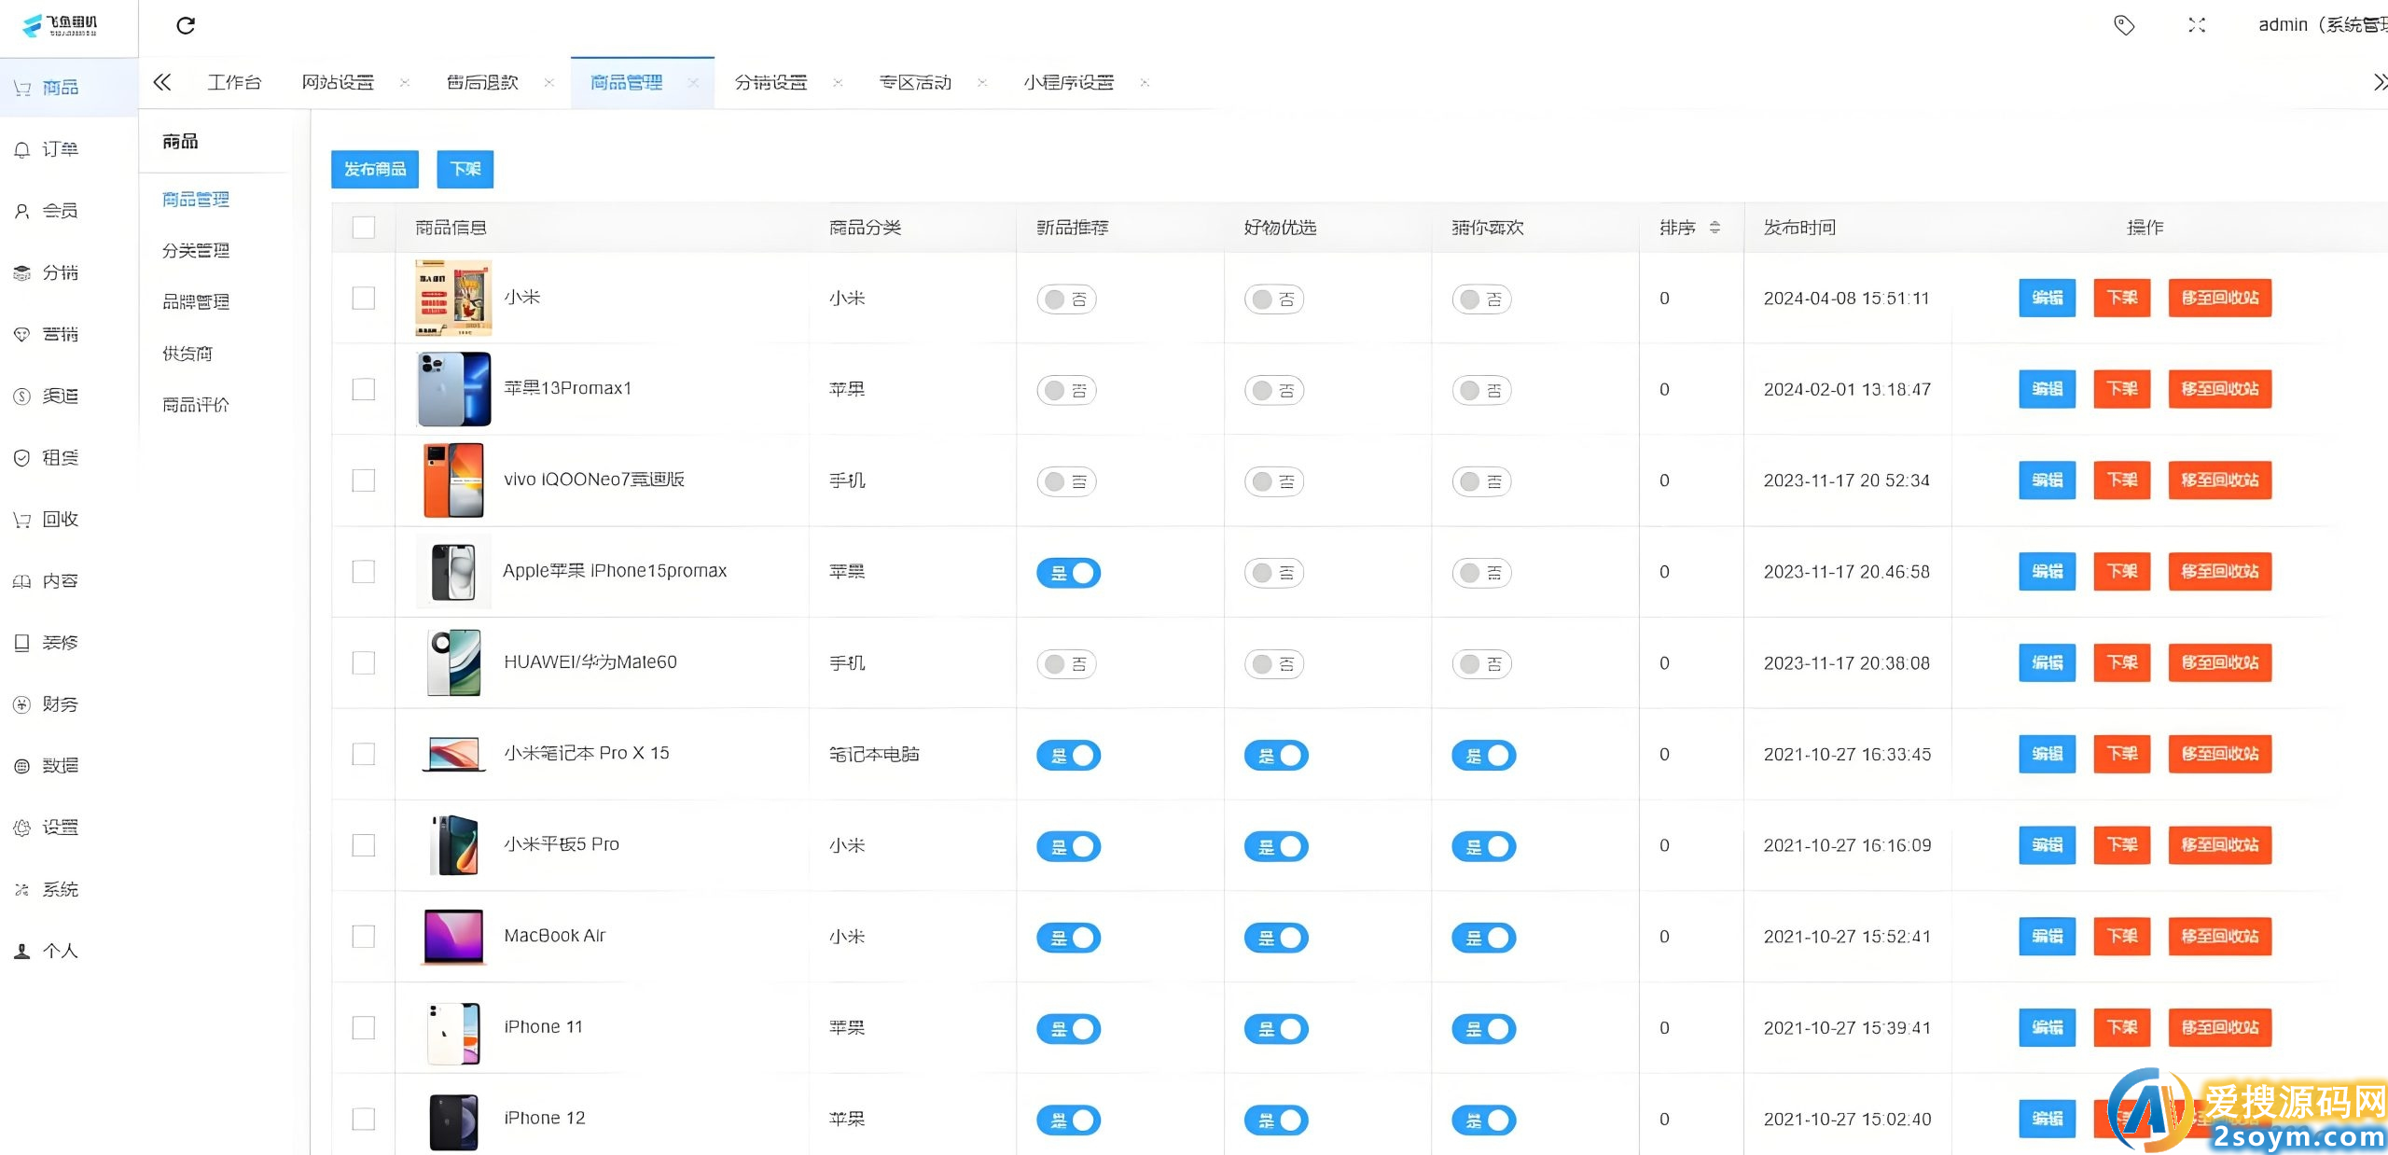Open the admin user menu
Screen dimensions: 2388x1155
tap(2322, 25)
